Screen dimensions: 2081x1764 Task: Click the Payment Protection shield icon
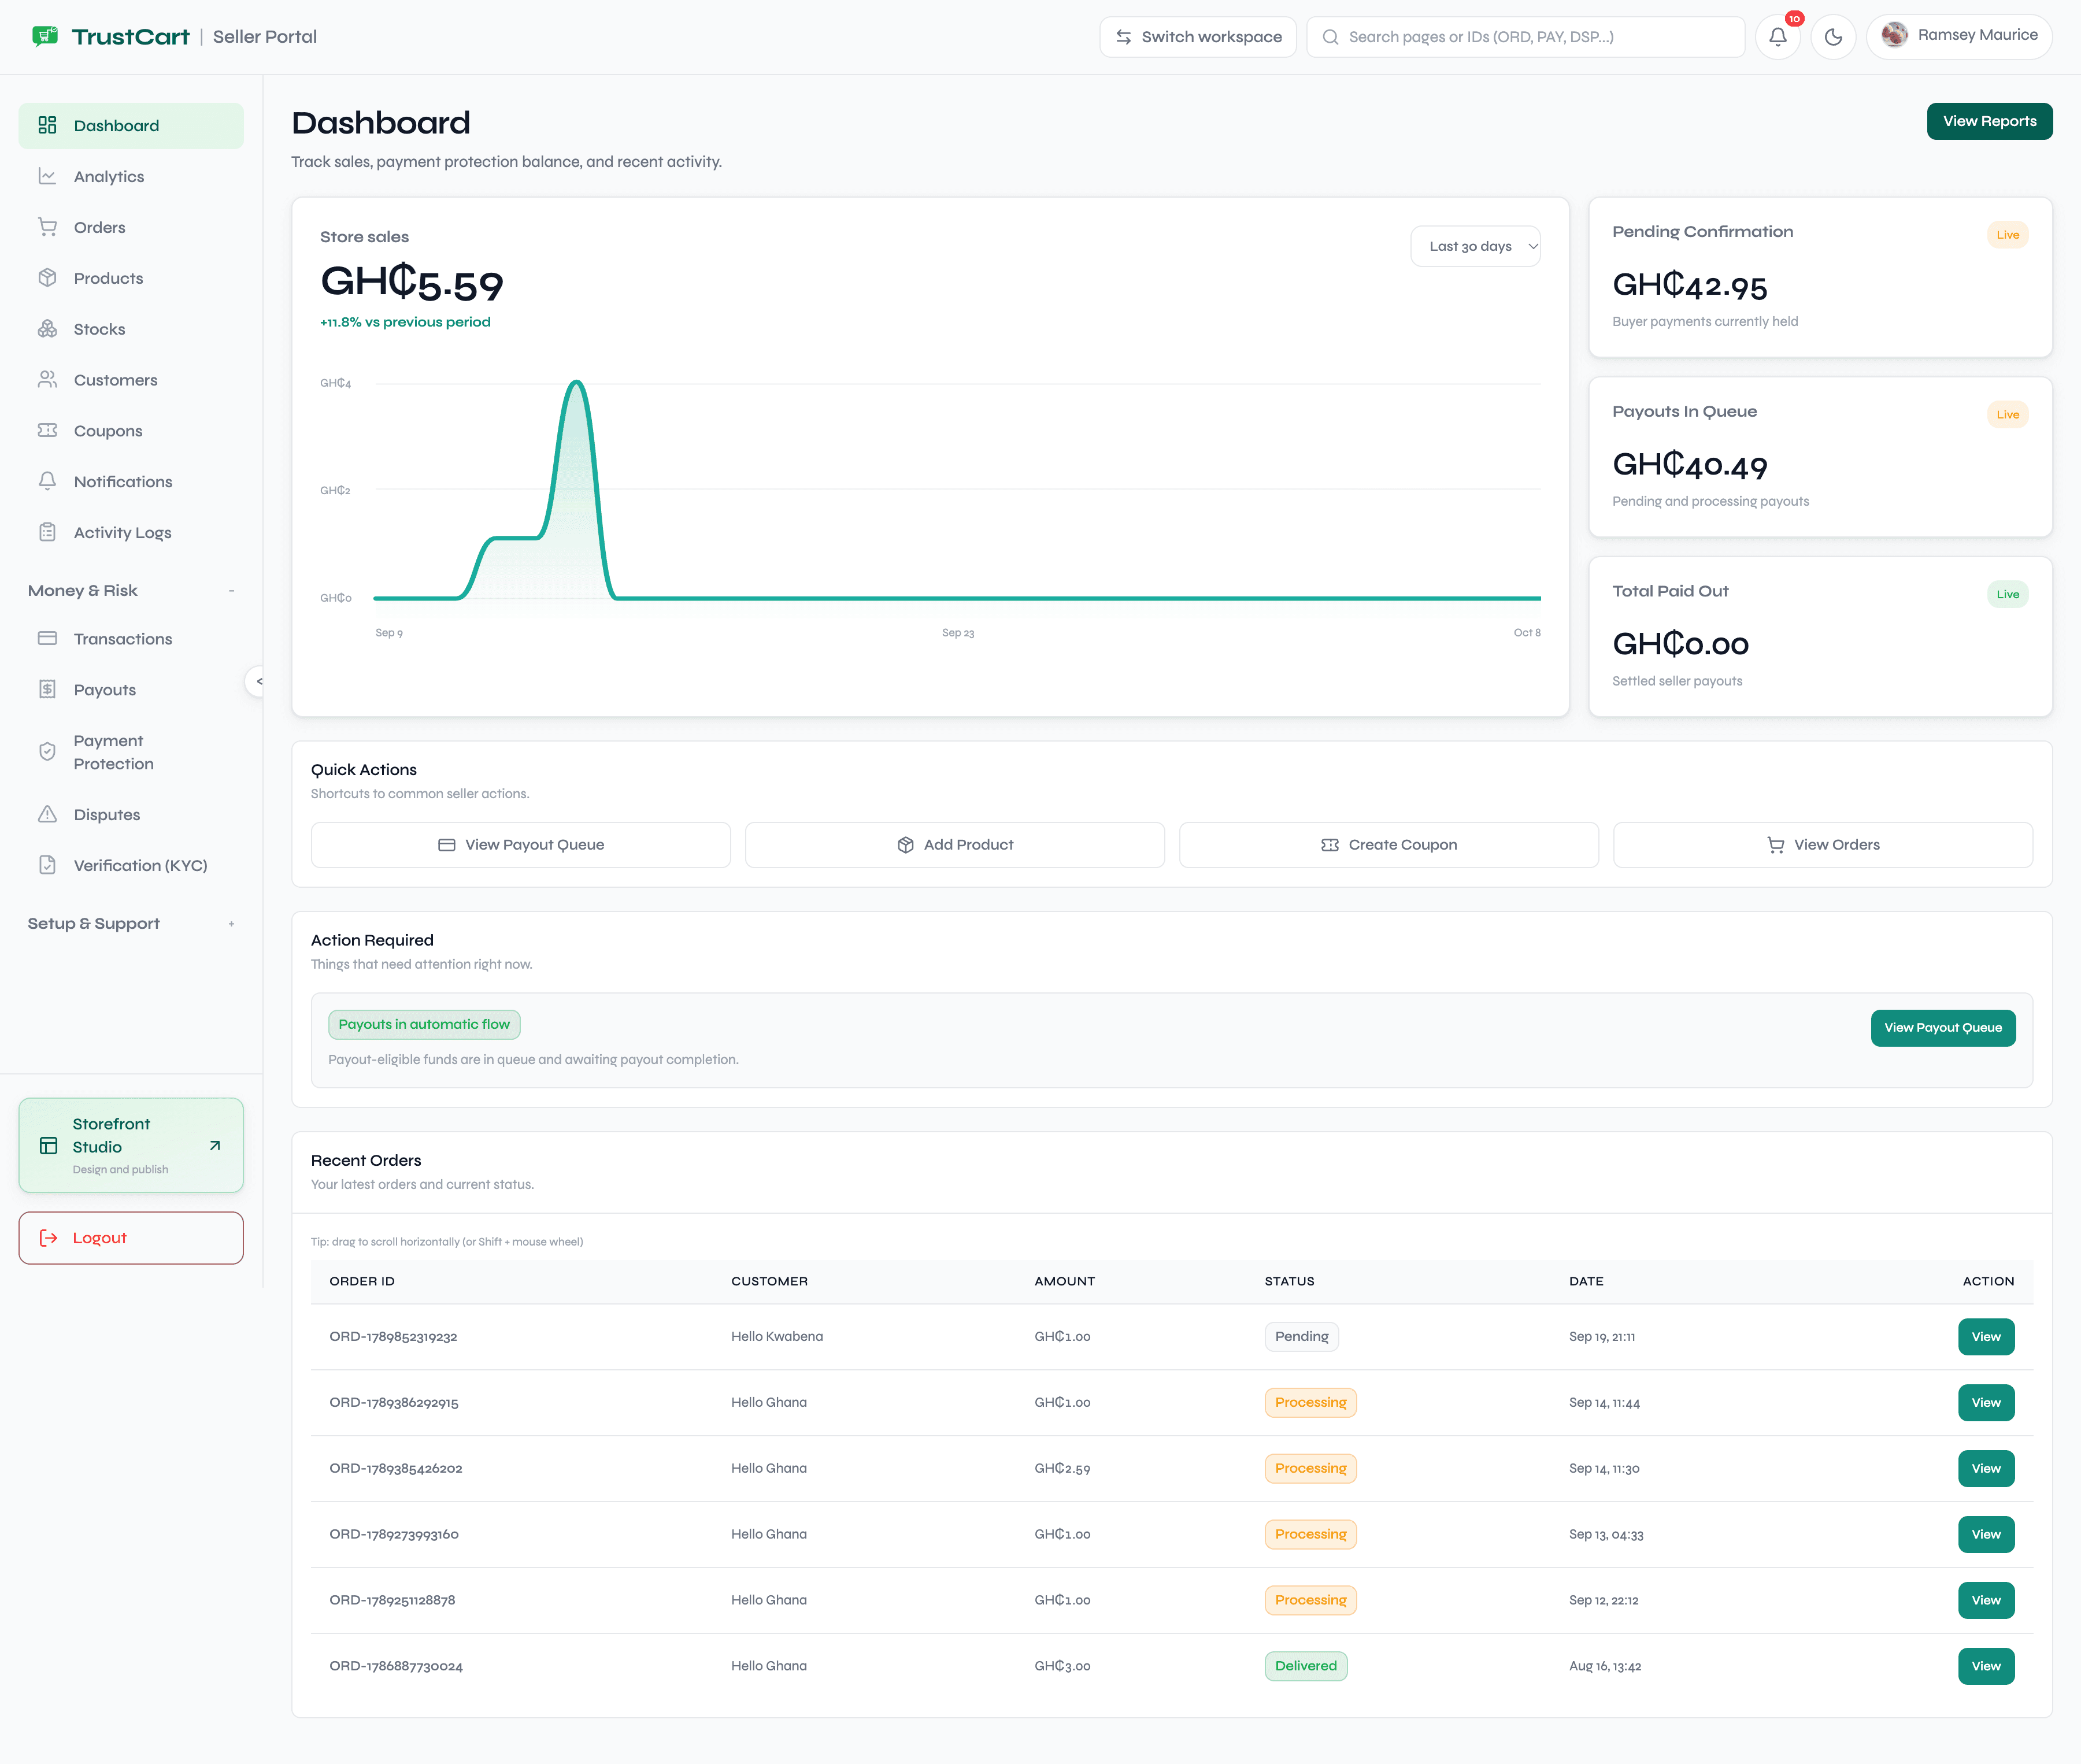pyautogui.click(x=47, y=752)
